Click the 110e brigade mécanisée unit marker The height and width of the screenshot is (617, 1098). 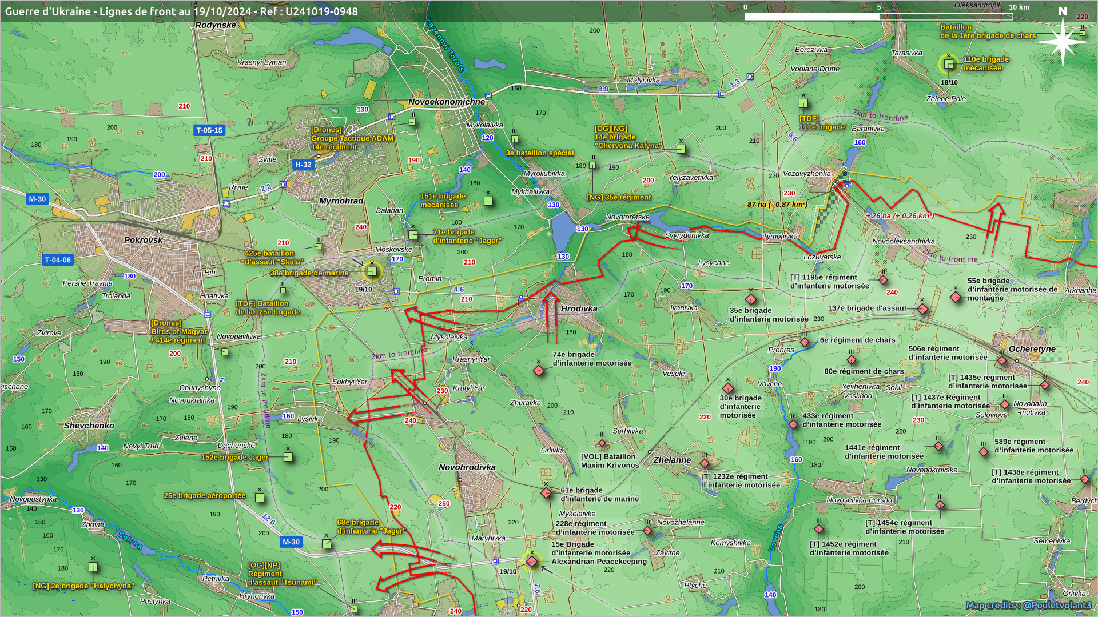[949, 65]
